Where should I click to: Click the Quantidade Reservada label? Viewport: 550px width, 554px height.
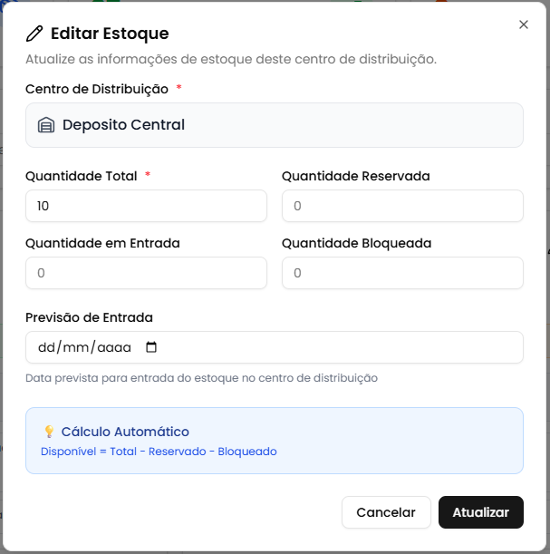pyautogui.click(x=355, y=176)
